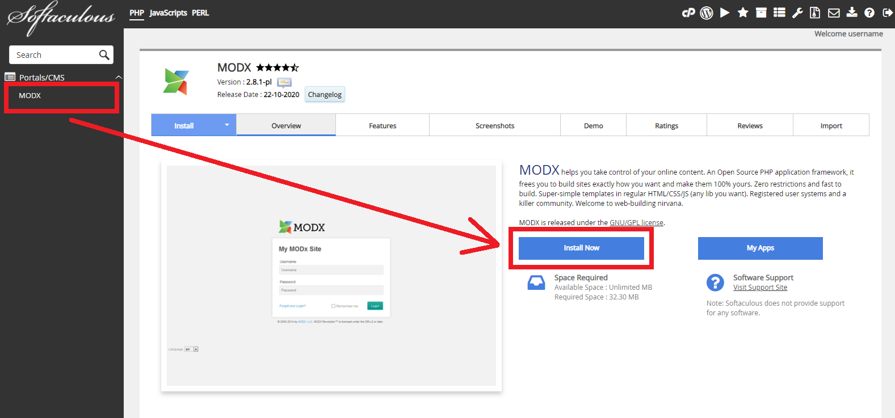This screenshot has height=418, width=895.
Task: Click the 'Space Required' heading
Action: 581,277
